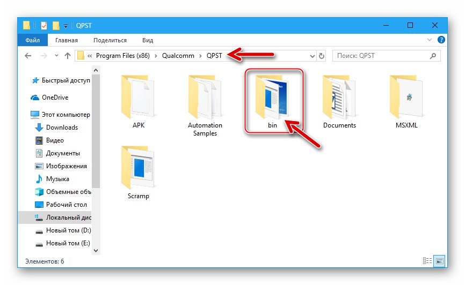The width and height of the screenshot is (465, 285).
Task: Click navigation pane scroll up arrow
Action: tap(96, 70)
